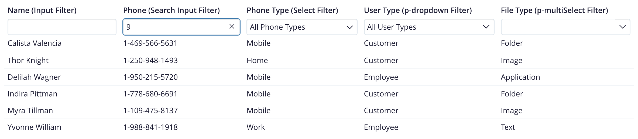This screenshot has width=638, height=139.
Task: Click the Phone (Search Input Filter) header
Action: click(x=171, y=11)
